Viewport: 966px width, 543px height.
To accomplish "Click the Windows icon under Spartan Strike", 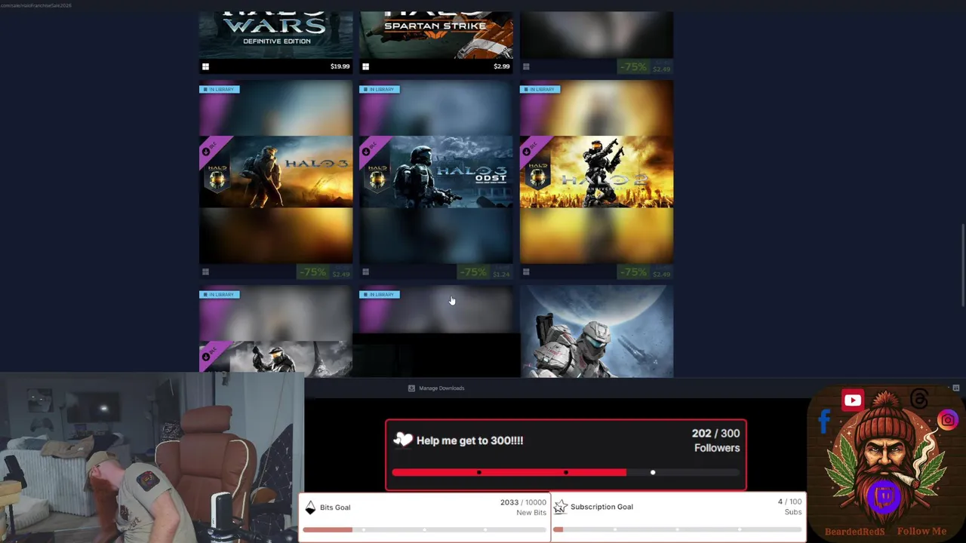I will 365,66.
